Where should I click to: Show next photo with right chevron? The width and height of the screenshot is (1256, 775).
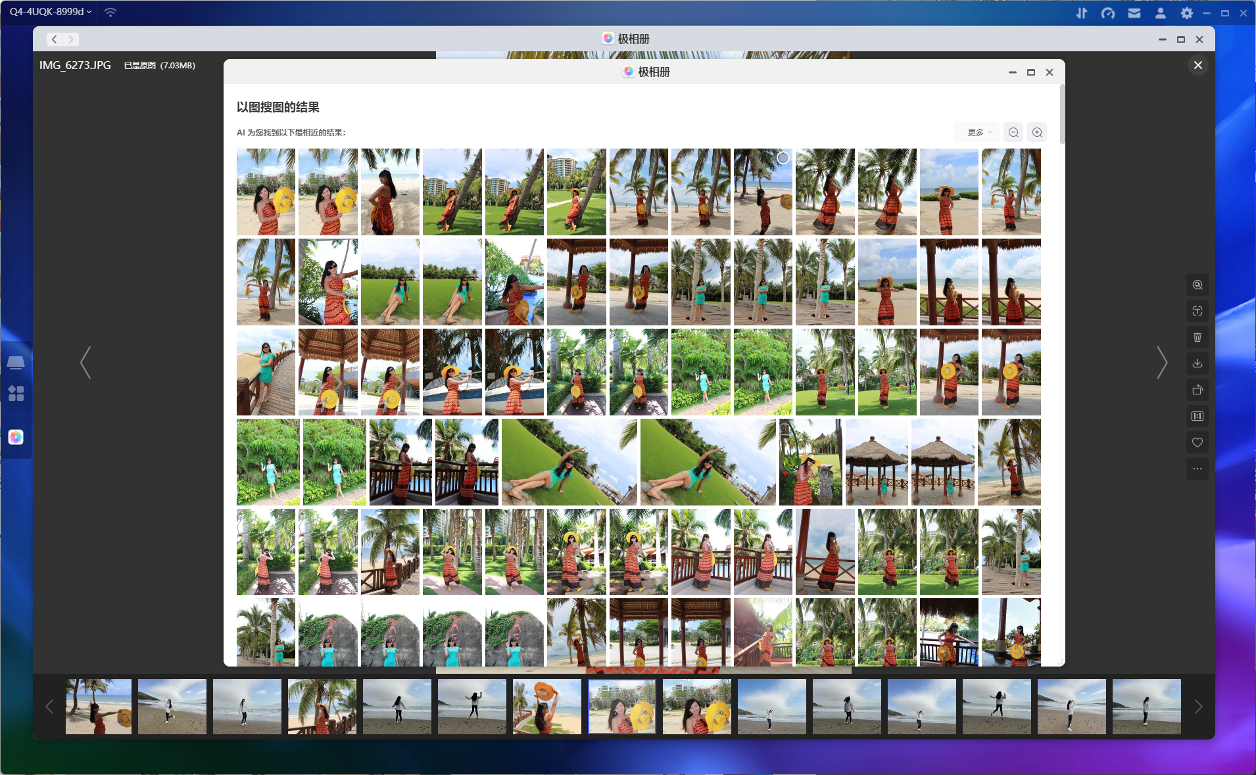[1162, 363]
